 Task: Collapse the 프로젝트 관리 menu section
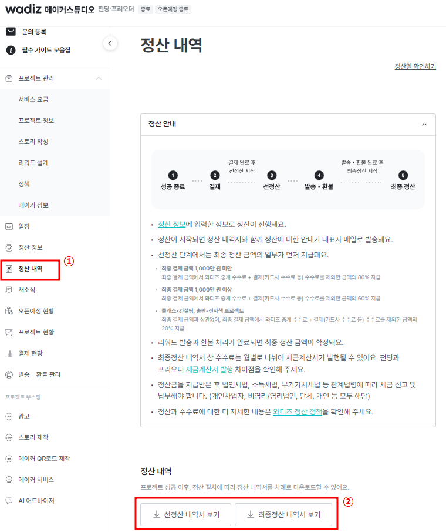click(99, 78)
